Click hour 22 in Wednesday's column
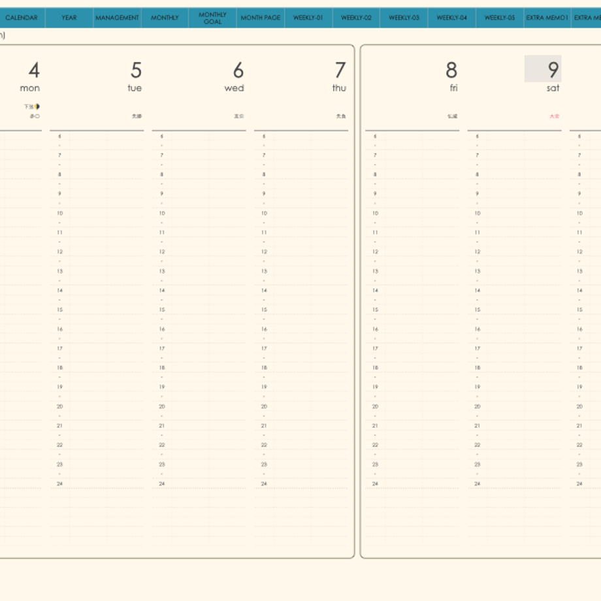The width and height of the screenshot is (601, 601). point(162,445)
